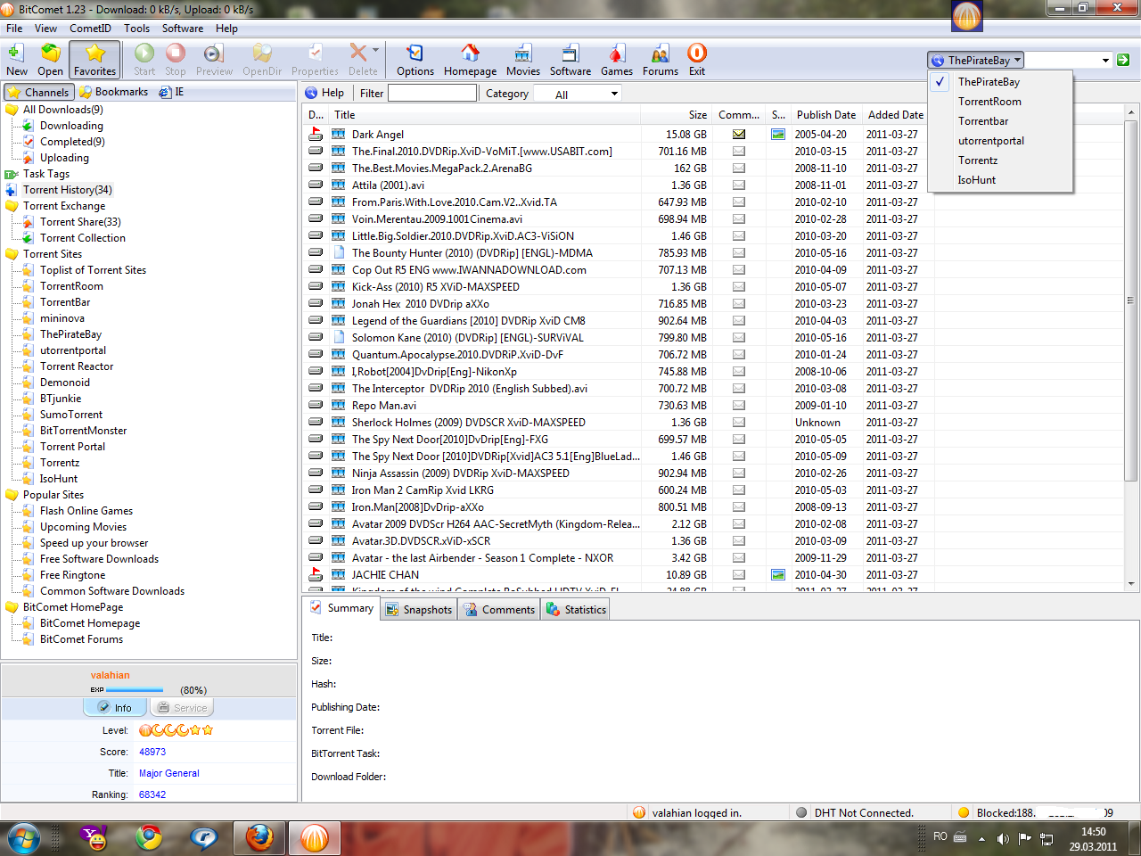Click the valahian logged in status icon
Image resolution: width=1141 pixels, height=856 pixels.
639,812
